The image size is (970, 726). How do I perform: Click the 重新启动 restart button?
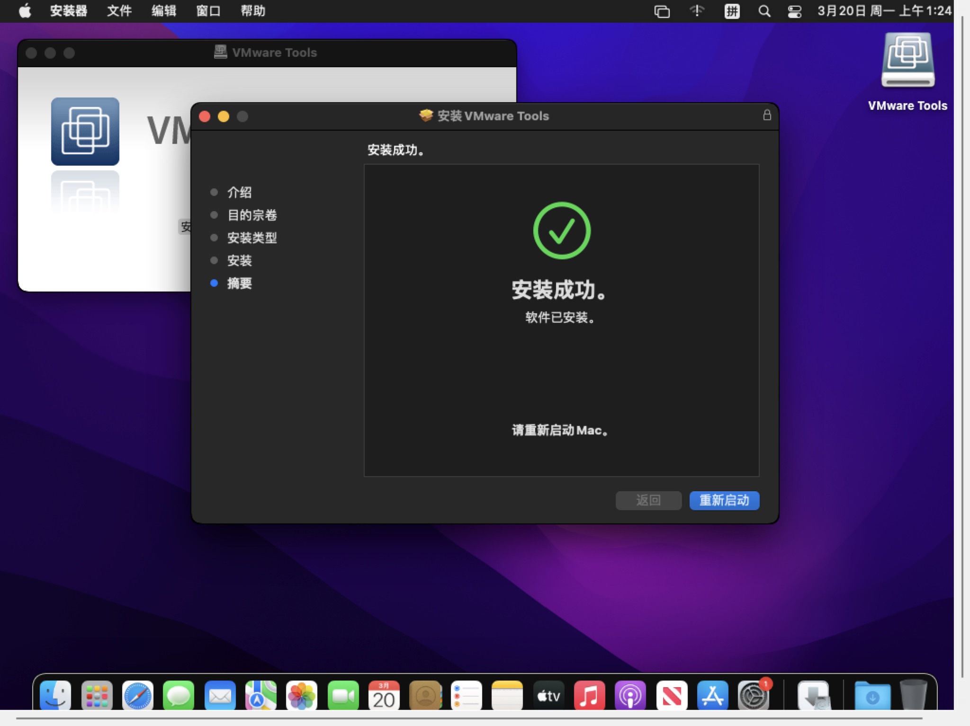[724, 500]
